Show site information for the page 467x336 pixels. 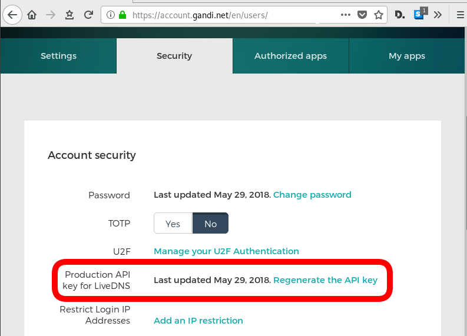(111, 15)
